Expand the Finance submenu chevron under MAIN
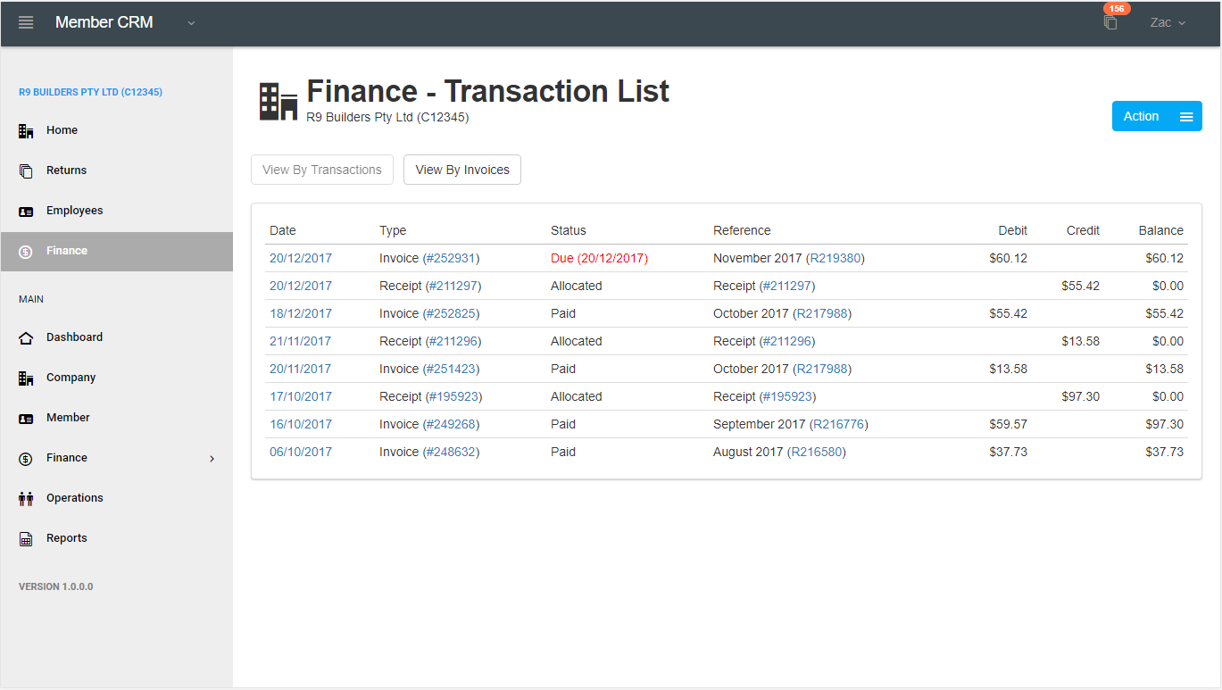 coord(212,458)
